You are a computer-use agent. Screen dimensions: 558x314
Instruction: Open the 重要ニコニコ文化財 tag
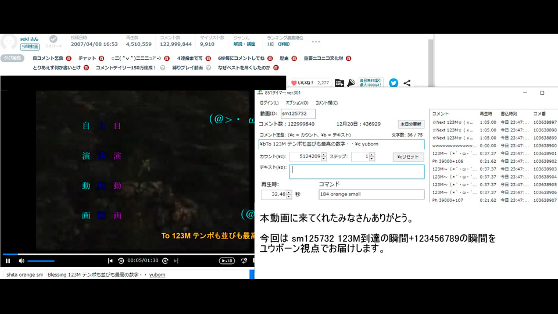324,58
